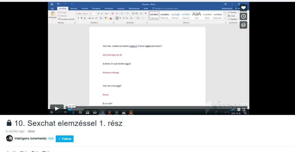
Task: Follow Intelligens Ismerkedés channel
Action: tap(65, 139)
